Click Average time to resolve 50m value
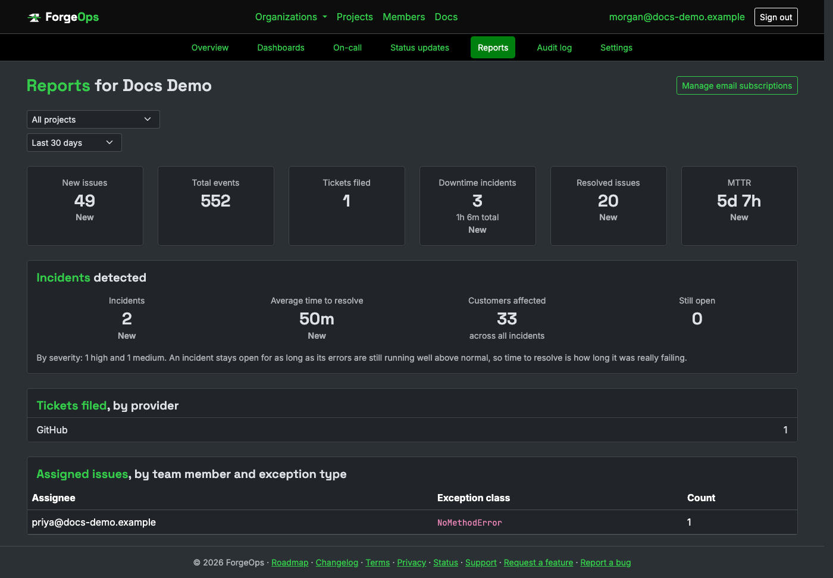 tap(317, 319)
